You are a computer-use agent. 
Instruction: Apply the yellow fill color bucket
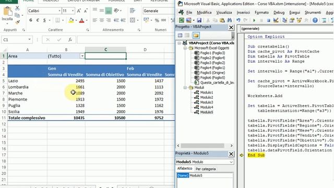(71, 20)
